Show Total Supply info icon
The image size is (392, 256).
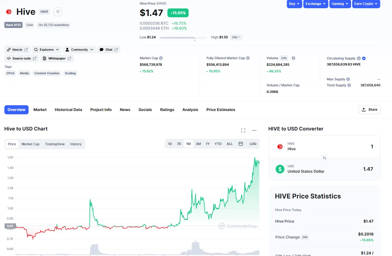pos(349,85)
